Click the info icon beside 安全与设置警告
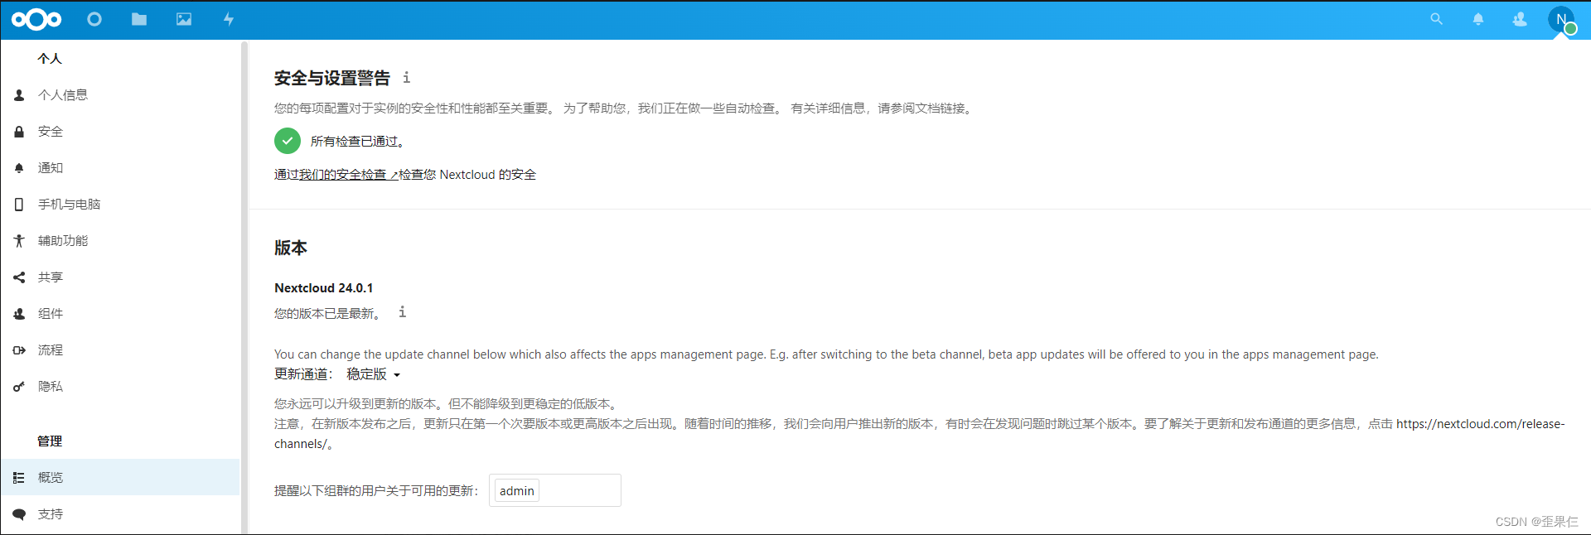This screenshot has width=1591, height=535. coord(406,77)
